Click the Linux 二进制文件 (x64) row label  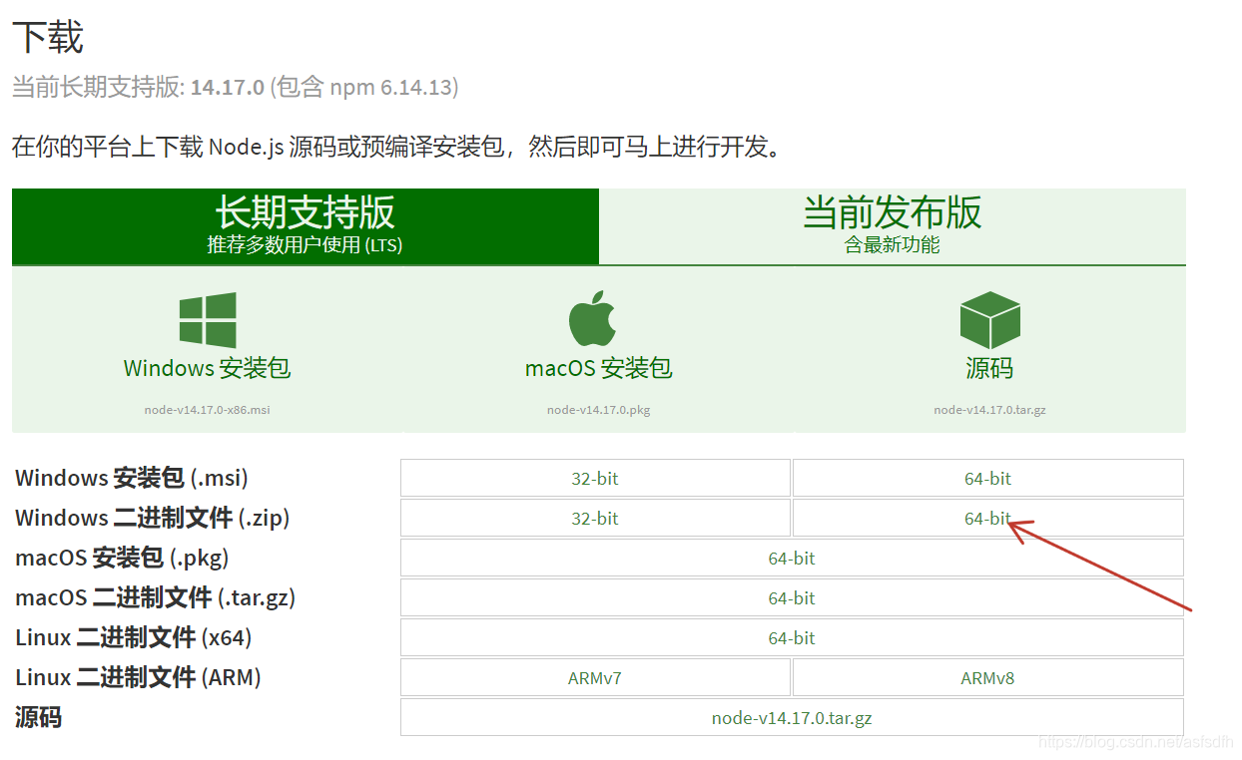pyautogui.click(x=134, y=637)
